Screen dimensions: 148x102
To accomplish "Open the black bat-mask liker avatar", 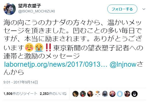I will [135, 94].
